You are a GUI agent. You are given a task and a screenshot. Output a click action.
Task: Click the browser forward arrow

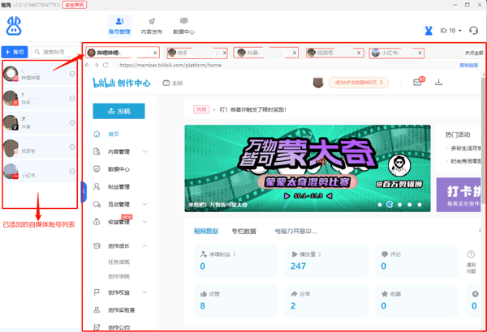[97, 65]
